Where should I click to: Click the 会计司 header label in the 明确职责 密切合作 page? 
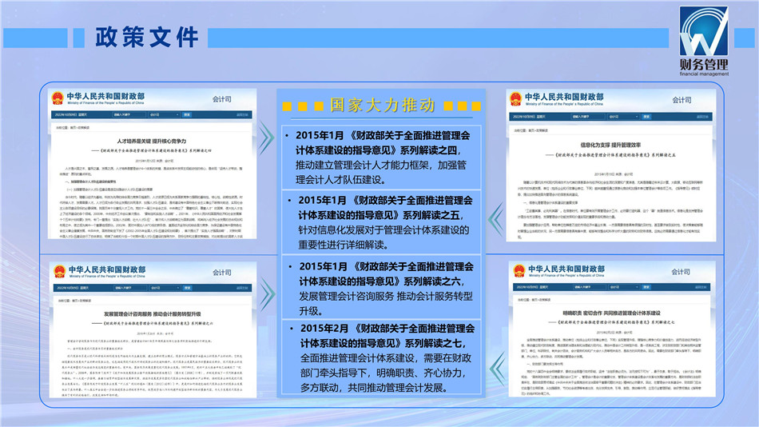[x=681, y=272]
